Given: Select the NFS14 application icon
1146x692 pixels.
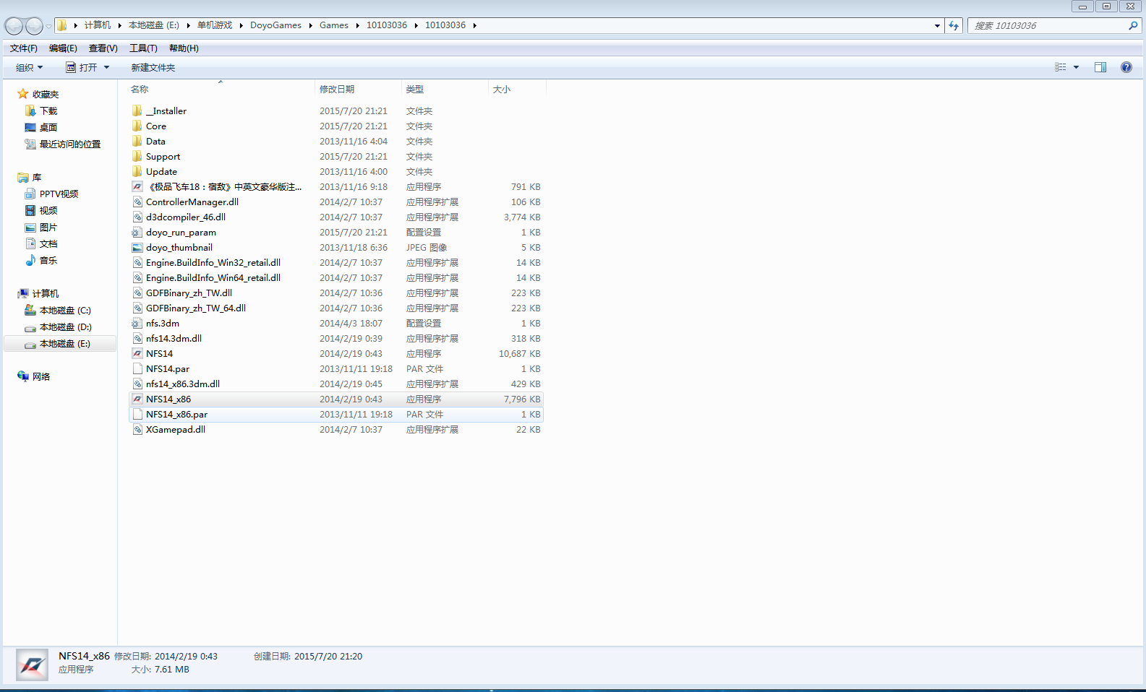Looking at the screenshot, I should 137,353.
